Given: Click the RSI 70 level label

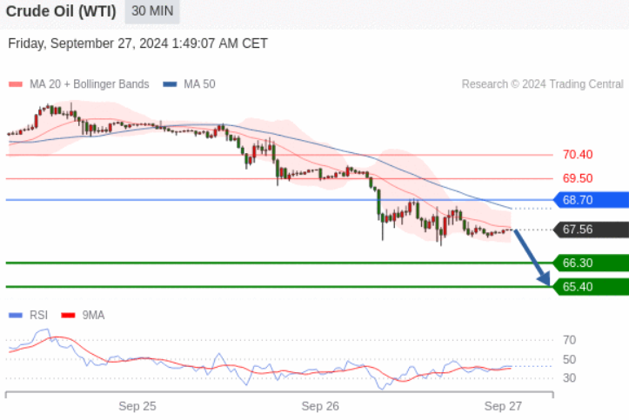Looking at the screenshot, I should 569,340.
